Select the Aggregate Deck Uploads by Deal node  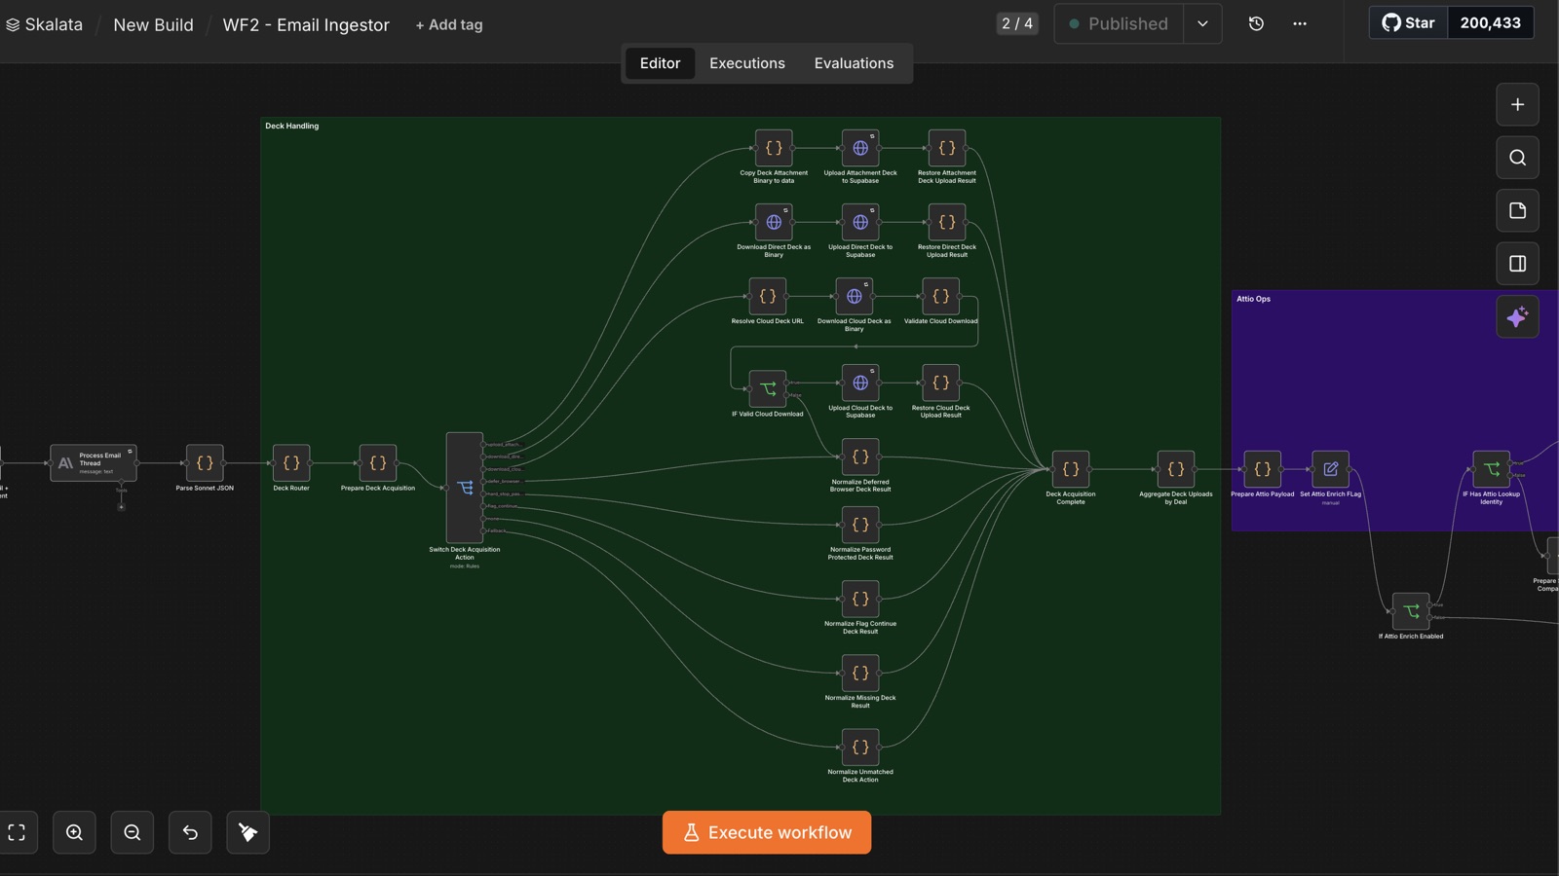pyautogui.click(x=1176, y=469)
